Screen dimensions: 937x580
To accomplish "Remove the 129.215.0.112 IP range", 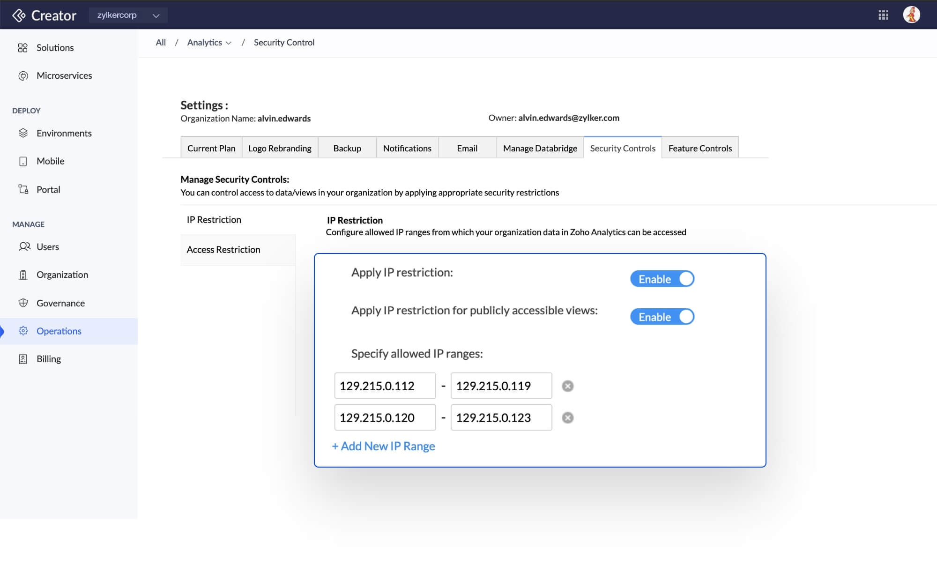I will coord(567,386).
